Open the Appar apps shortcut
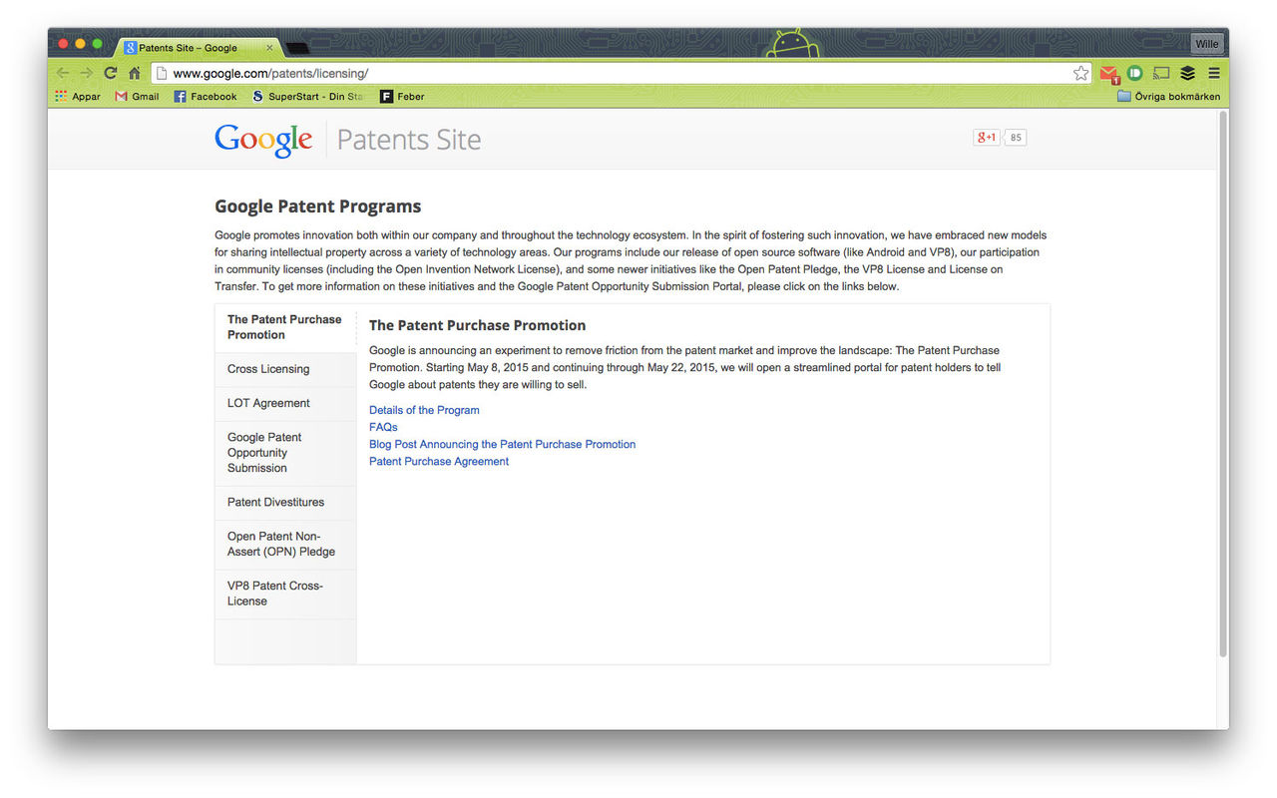The height and width of the screenshot is (798, 1277). (x=78, y=97)
